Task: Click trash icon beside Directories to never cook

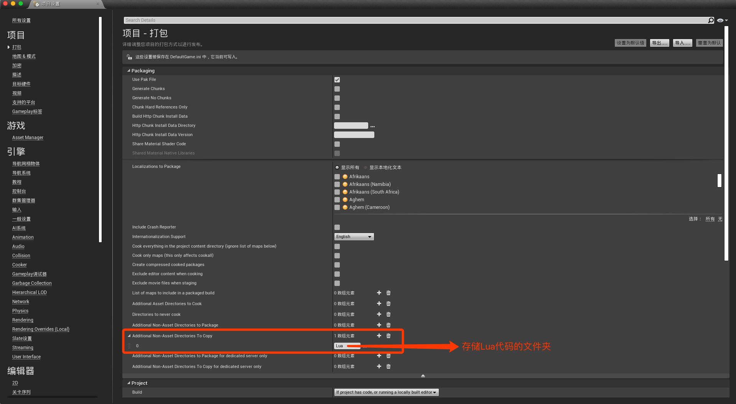Action: pyautogui.click(x=388, y=314)
